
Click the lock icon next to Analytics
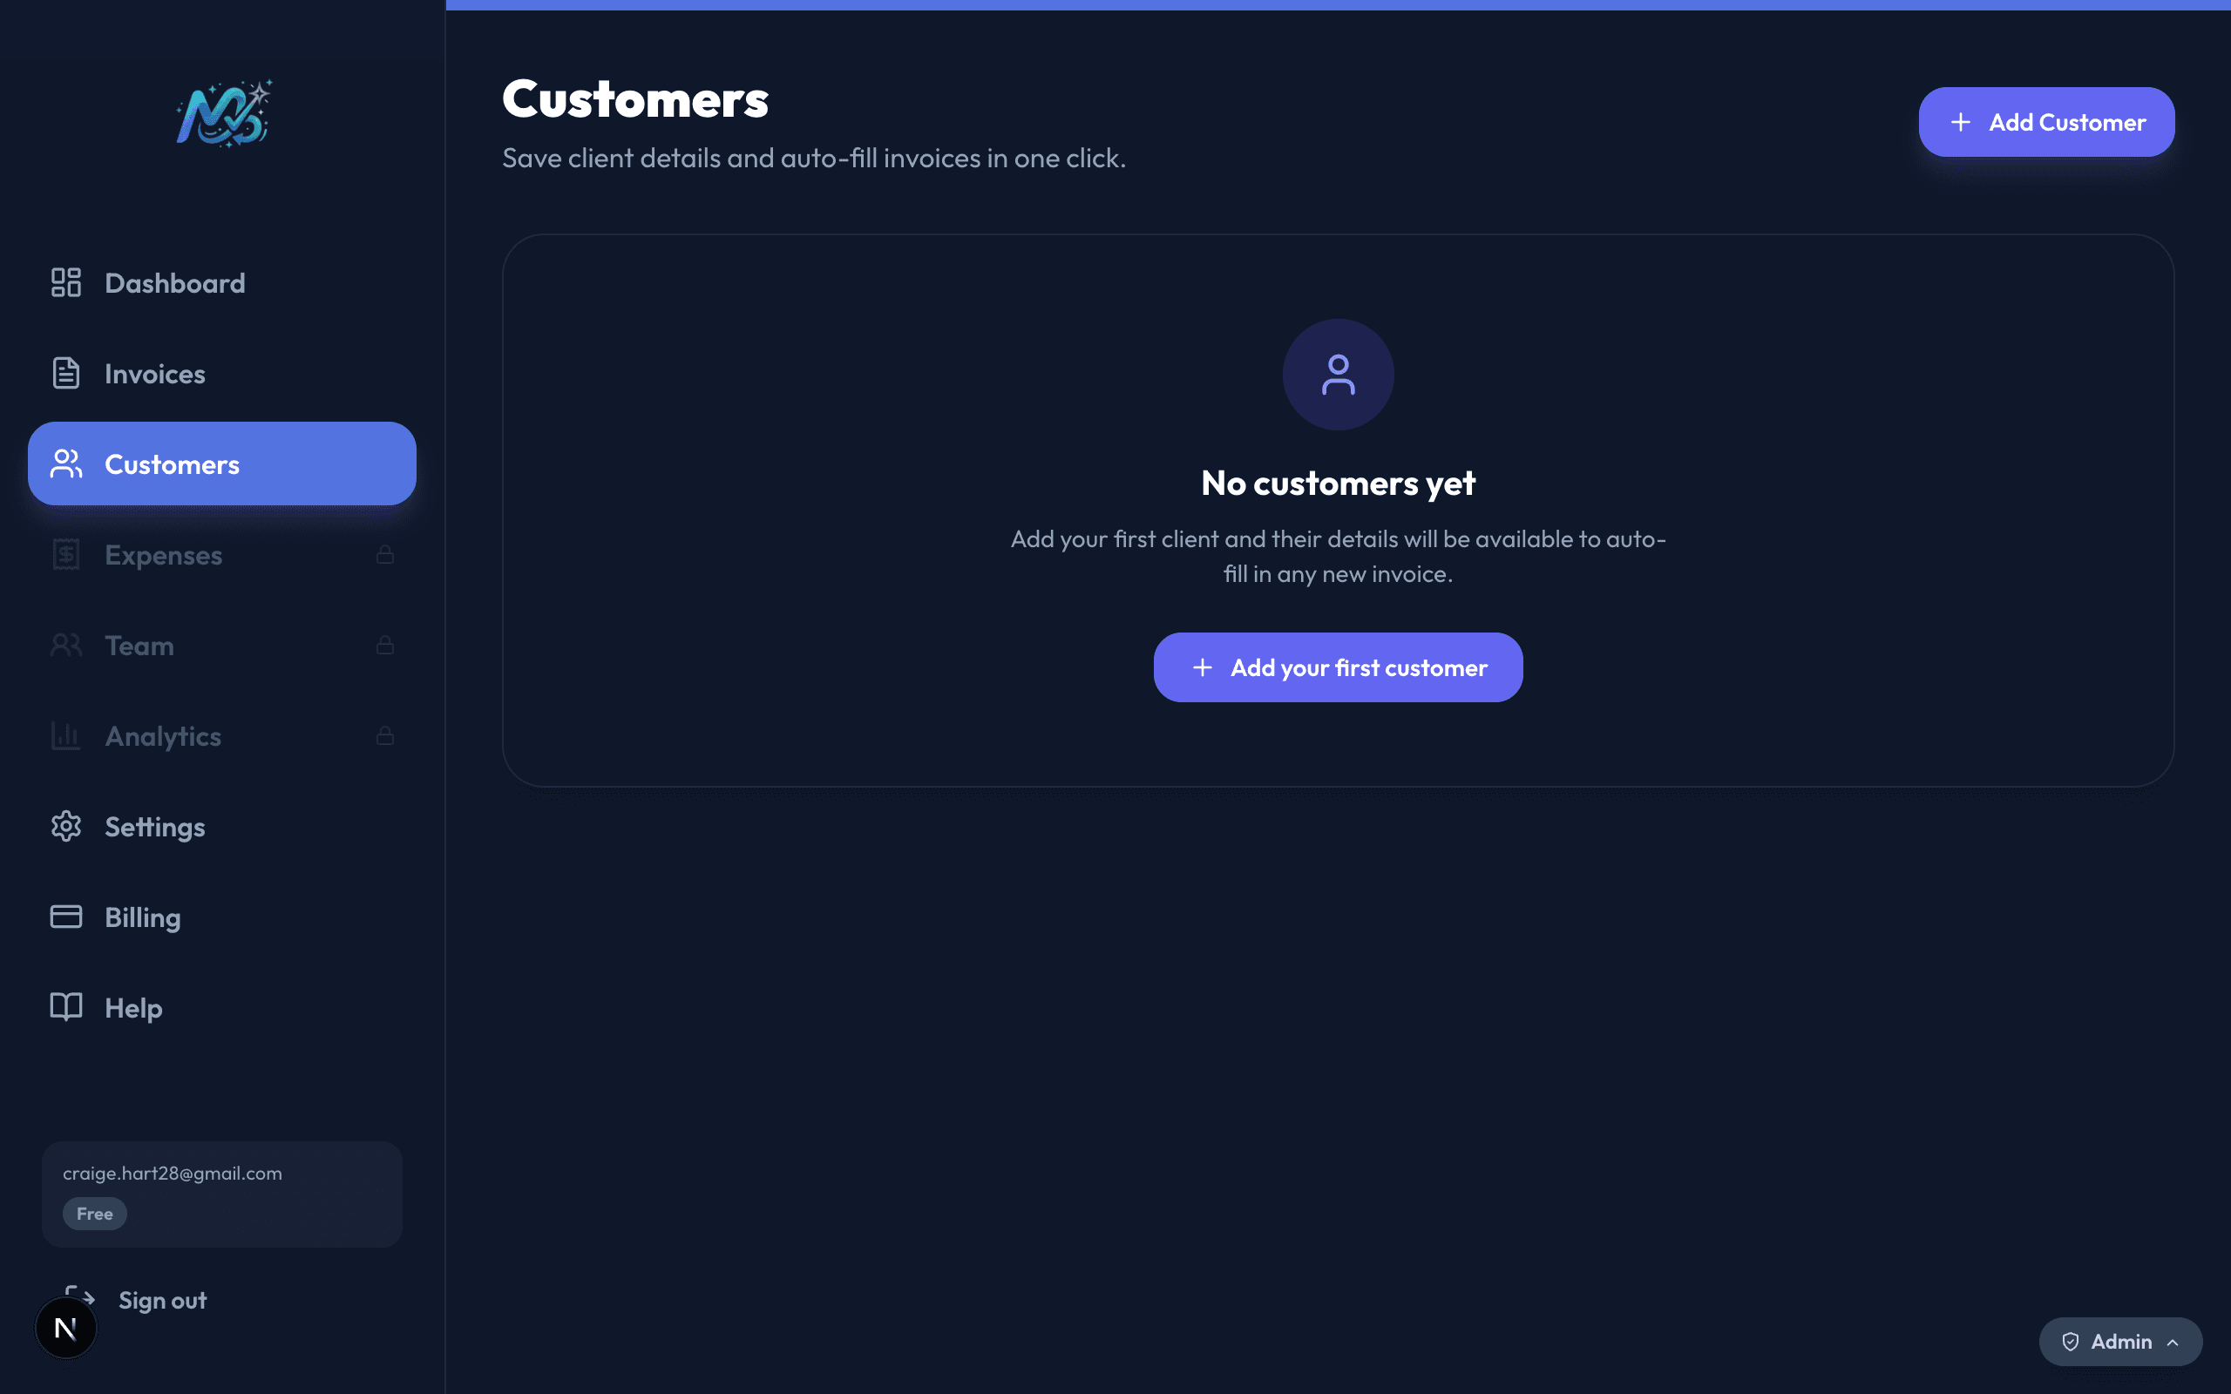pyautogui.click(x=385, y=735)
